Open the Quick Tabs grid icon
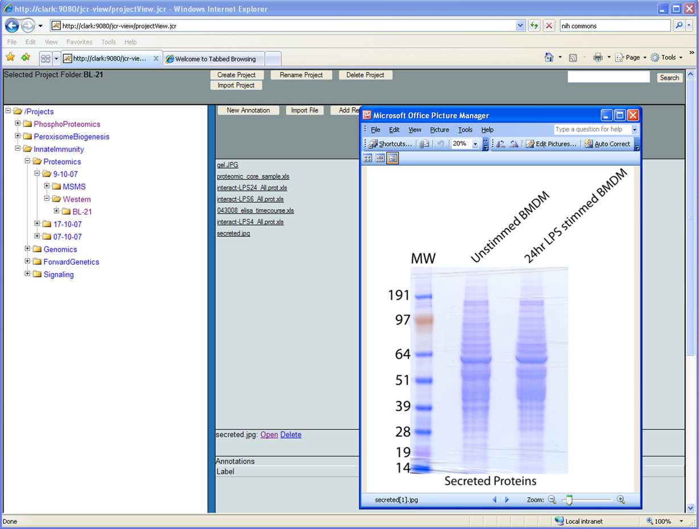Image resolution: width=699 pixels, height=529 pixels. point(46,58)
